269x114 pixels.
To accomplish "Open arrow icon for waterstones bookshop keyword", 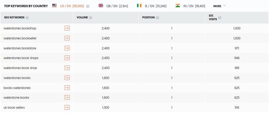I will [x=67, y=28].
